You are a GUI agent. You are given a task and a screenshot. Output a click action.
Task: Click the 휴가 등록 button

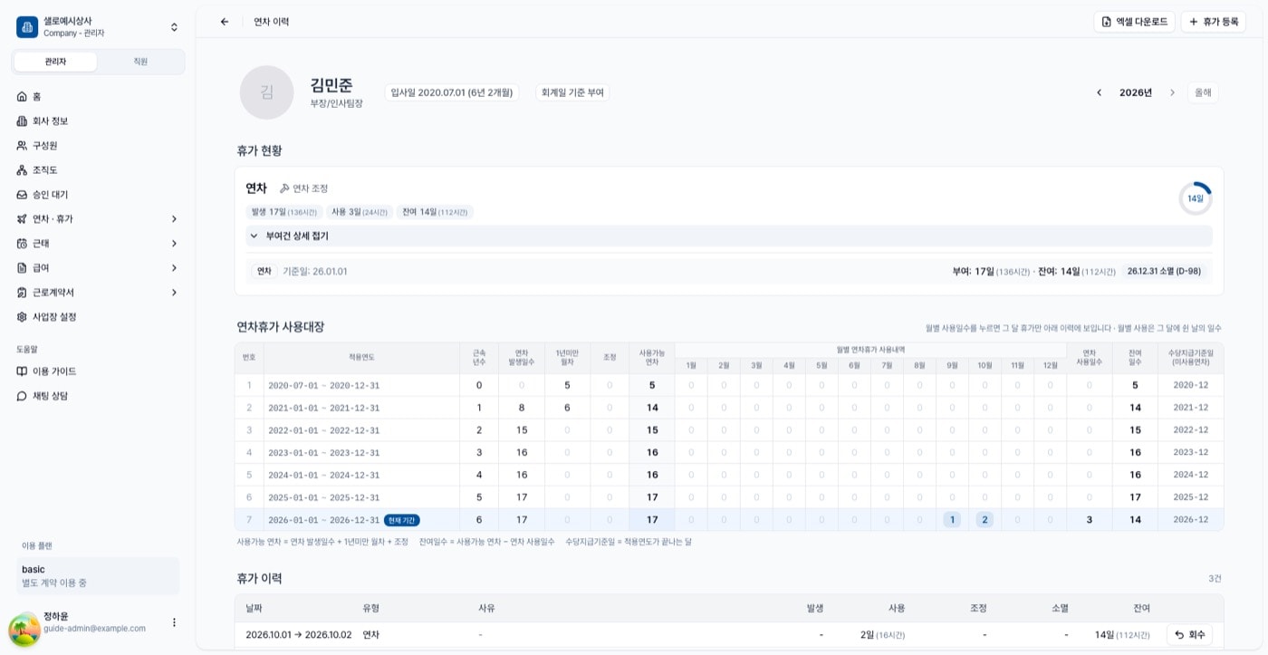(x=1213, y=22)
